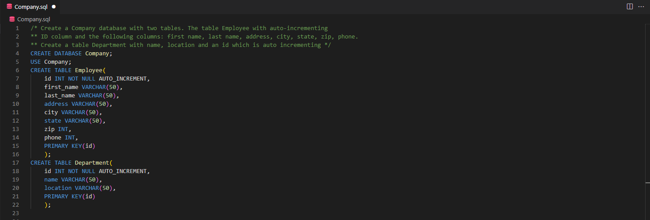This screenshot has width=650, height=220.
Task: Click the unsaved changes dot on the Company.sql tab
Action: click(54, 7)
